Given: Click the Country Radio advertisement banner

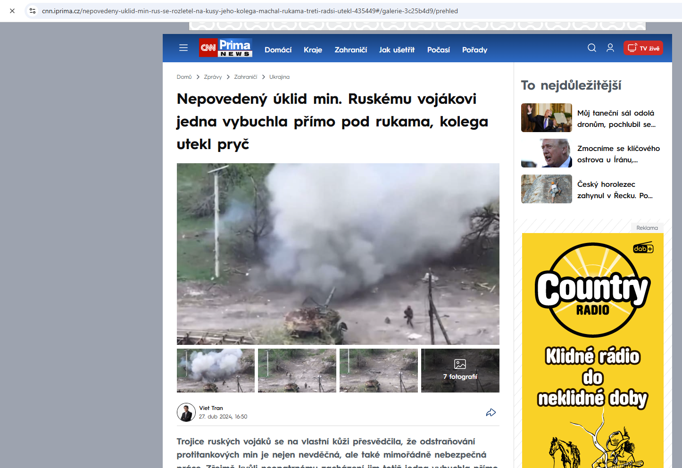Looking at the screenshot, I should pyautogui.click(x=592, y=349).
